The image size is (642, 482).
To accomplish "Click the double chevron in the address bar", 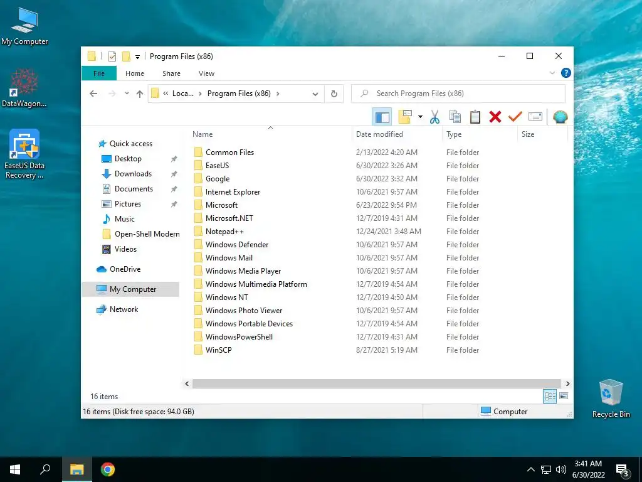I will point(166,94).
